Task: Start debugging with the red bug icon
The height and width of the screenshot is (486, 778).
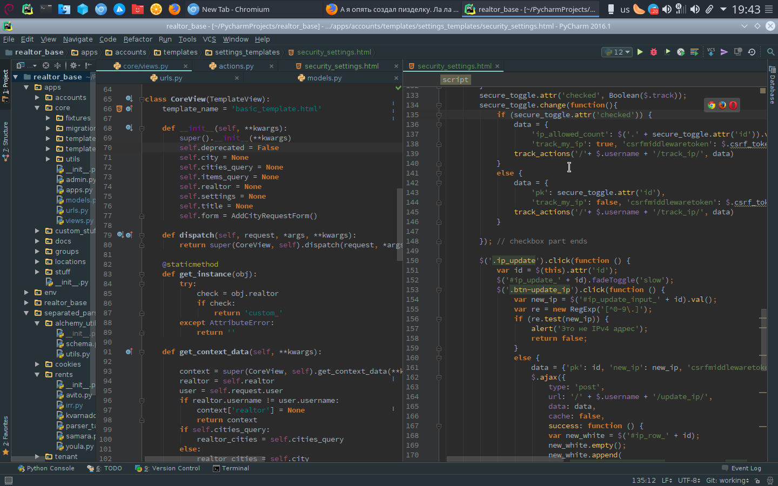Action: (x=654, y=52)
